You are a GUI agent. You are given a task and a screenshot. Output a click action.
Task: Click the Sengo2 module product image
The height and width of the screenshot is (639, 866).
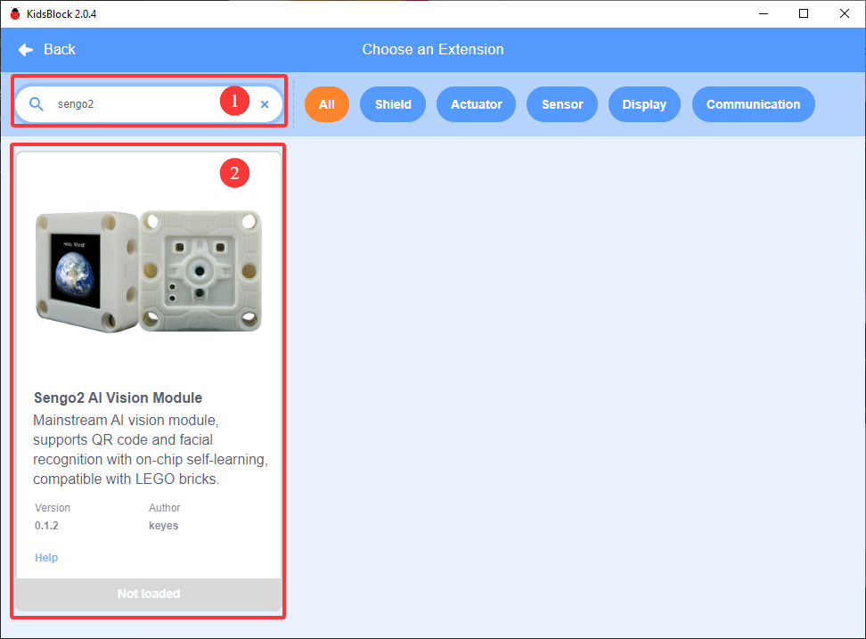tap(149, 271)
